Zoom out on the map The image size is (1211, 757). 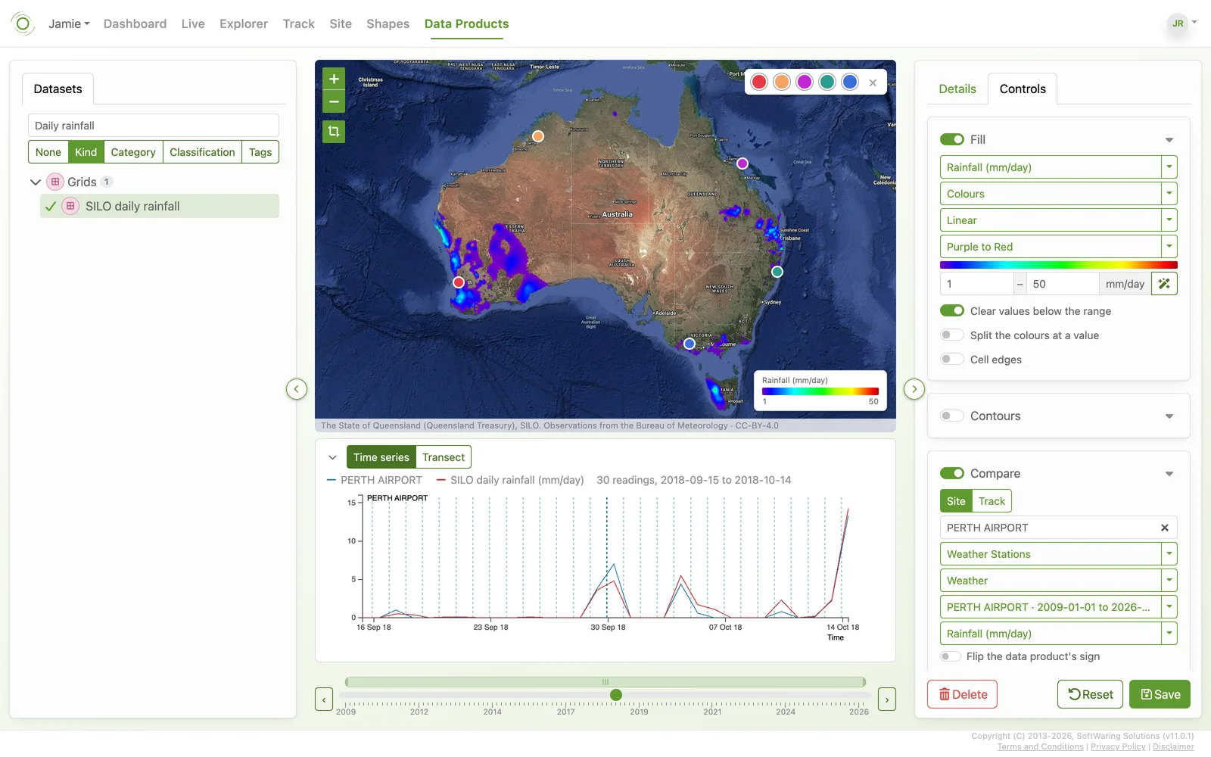(x=334, y=101)
